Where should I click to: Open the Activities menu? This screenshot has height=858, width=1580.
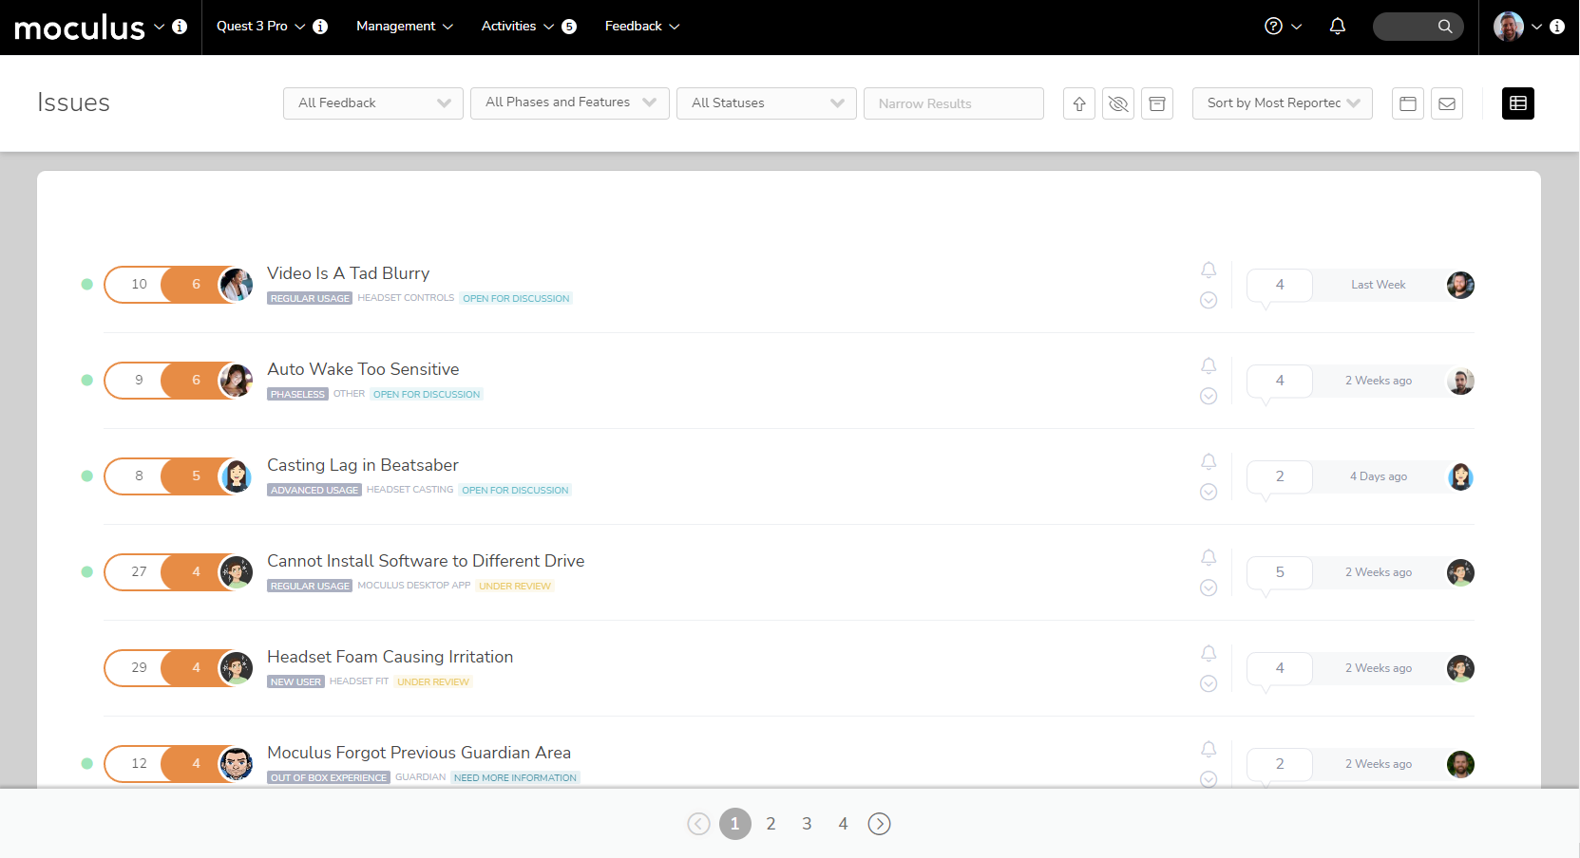[x=517, y=27]
